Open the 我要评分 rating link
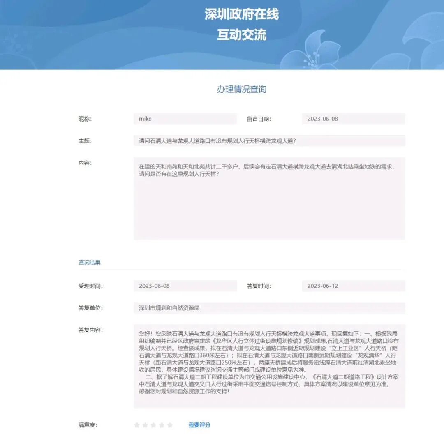The width and height of the screenshot is (444, 443). (199, 425)
